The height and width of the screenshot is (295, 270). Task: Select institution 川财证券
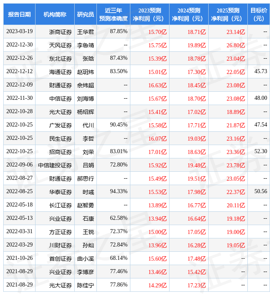[x=61, y=245]
